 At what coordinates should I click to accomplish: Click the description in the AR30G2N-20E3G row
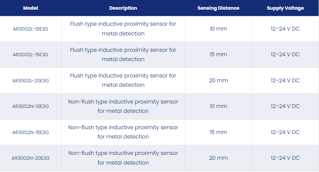123,158
